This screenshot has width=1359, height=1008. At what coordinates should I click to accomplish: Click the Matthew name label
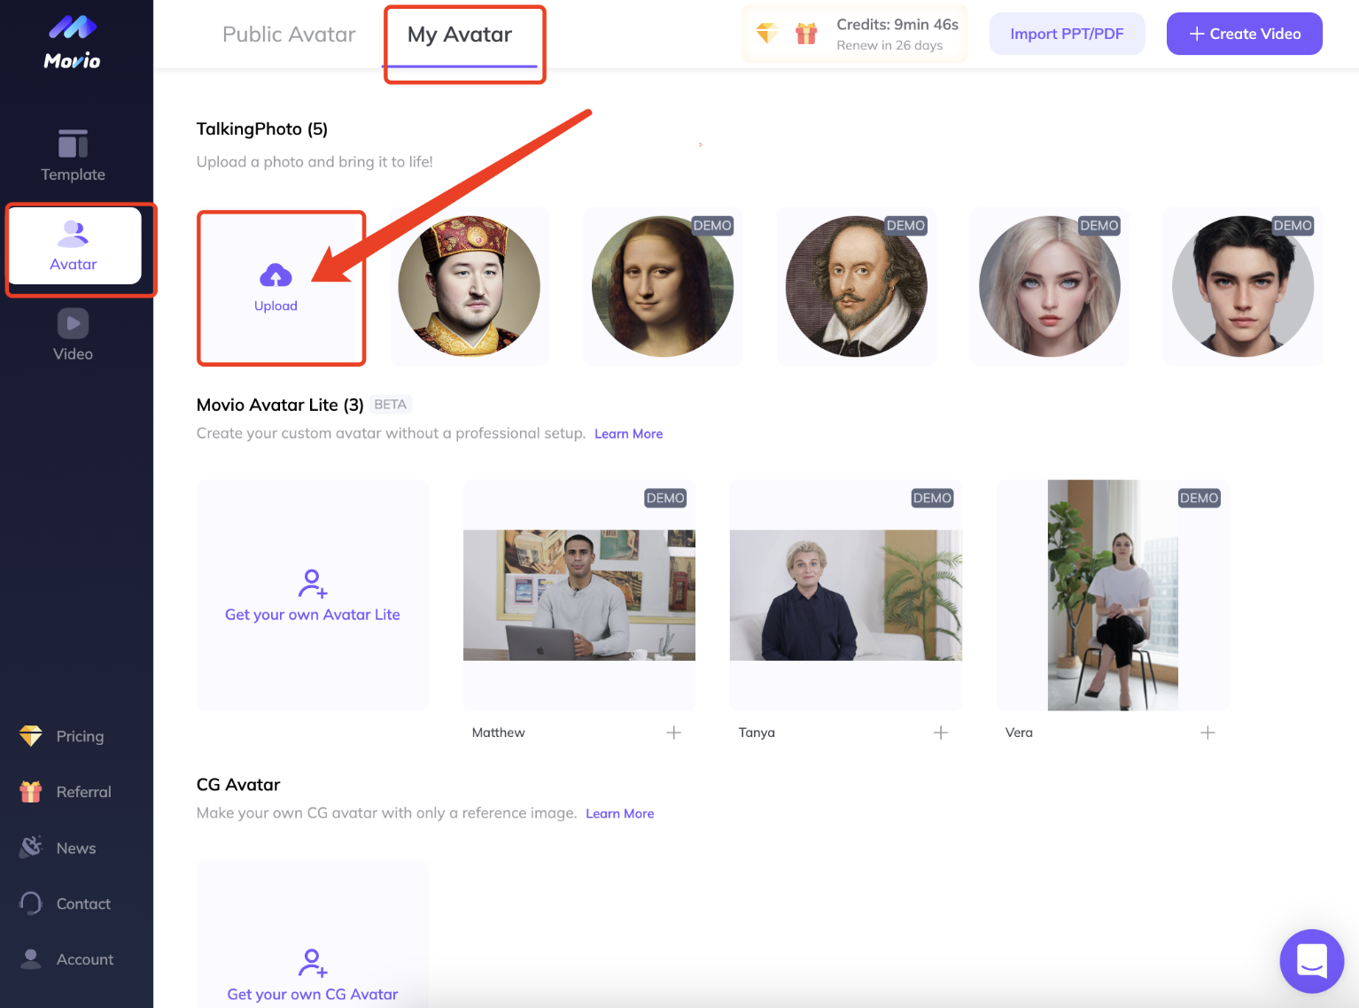pyautogui.click(x=498, y=733)
